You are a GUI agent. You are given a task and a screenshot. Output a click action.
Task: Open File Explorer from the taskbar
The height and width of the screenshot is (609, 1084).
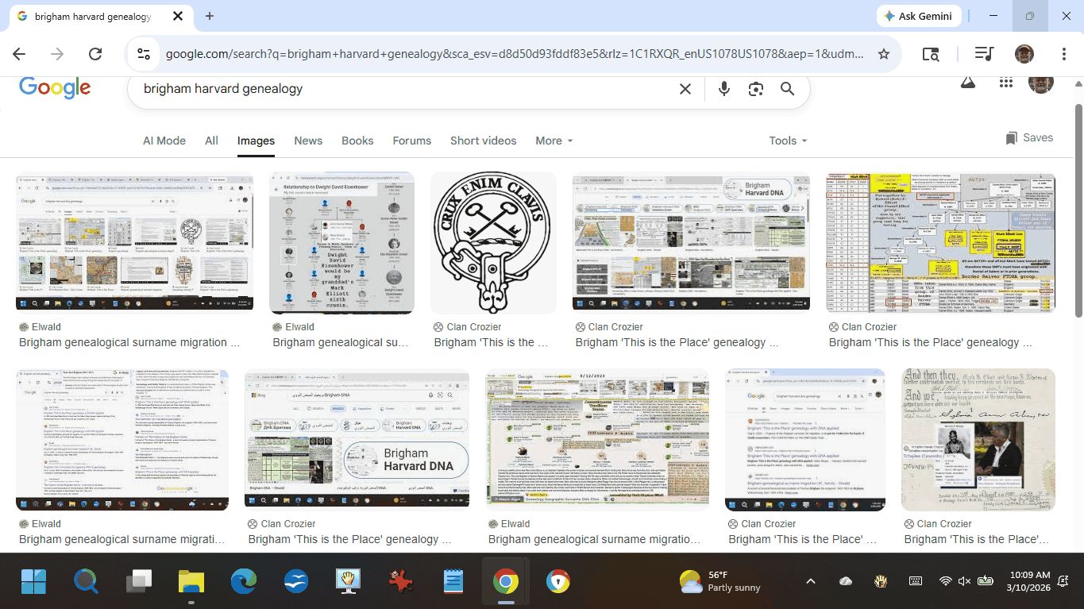[x=191, y=582]
